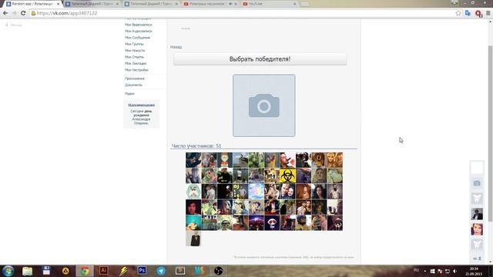493x277 pixels.
Task: Click the browser back arrow
Action: pyautogui.click(x=5, y=13)
